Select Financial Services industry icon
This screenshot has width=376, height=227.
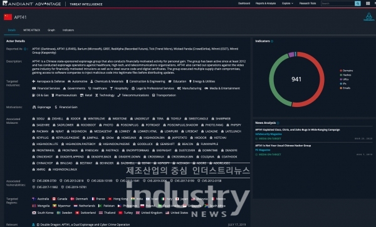(x=34, y=88)
